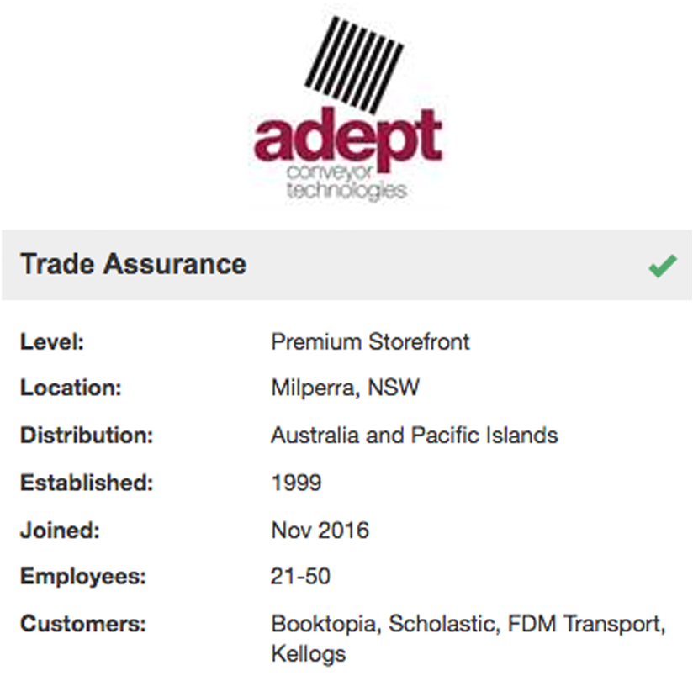This screenshot has width=693, height=681.
Task: Click the 1999 established year
Action: coord(296,483)
